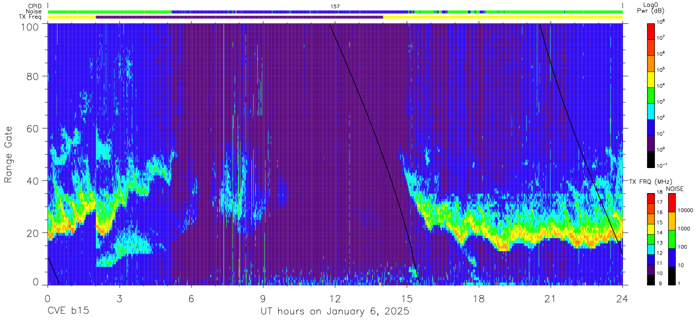Viewport: 700px width, 323px height.
Task: Pick the blue 10-100 swatch in NOISE legend
Action: click(672, 257)
